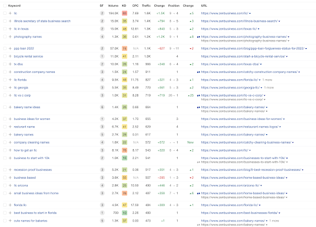Click the plus icon next to 'florida llc'
This screenshot has width=316, height=227.
point(10,205)
